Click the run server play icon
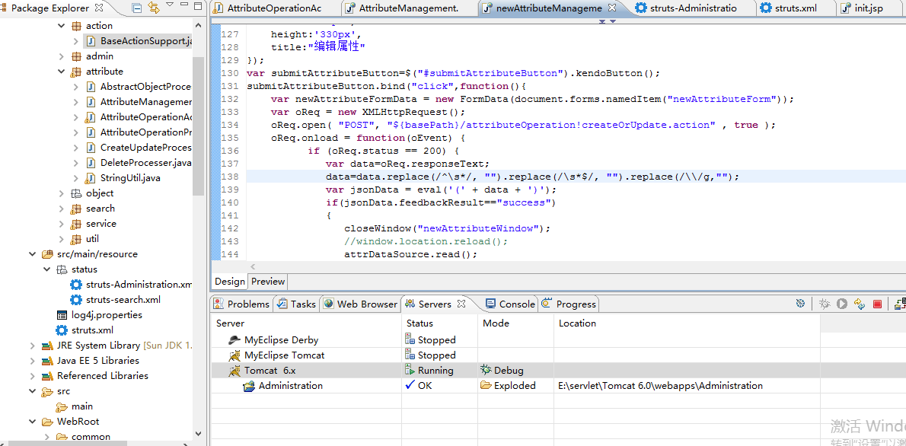Viewport: 906px width, 446px height. click(x=843, y=304)
